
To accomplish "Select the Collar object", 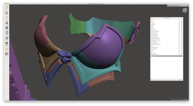I will click(x=167, y=46).
